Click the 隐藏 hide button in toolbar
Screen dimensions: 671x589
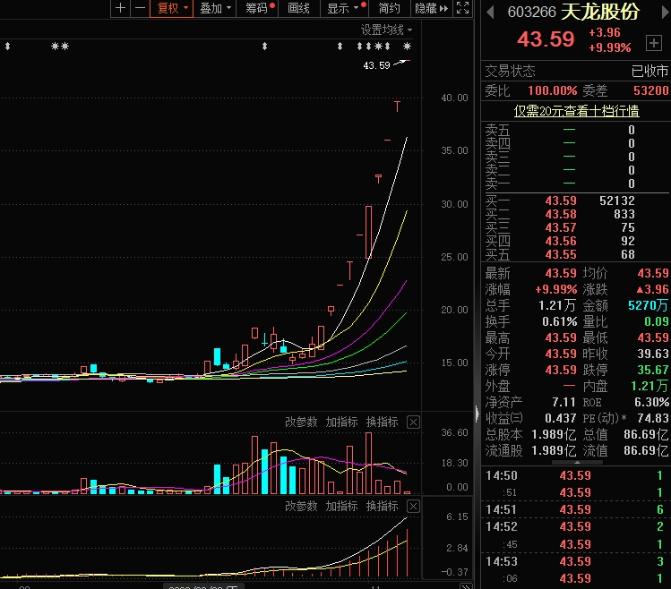click(x=432, y=9)
